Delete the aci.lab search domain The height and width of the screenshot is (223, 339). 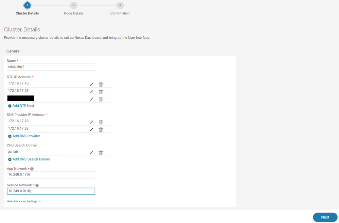[101, 152]
